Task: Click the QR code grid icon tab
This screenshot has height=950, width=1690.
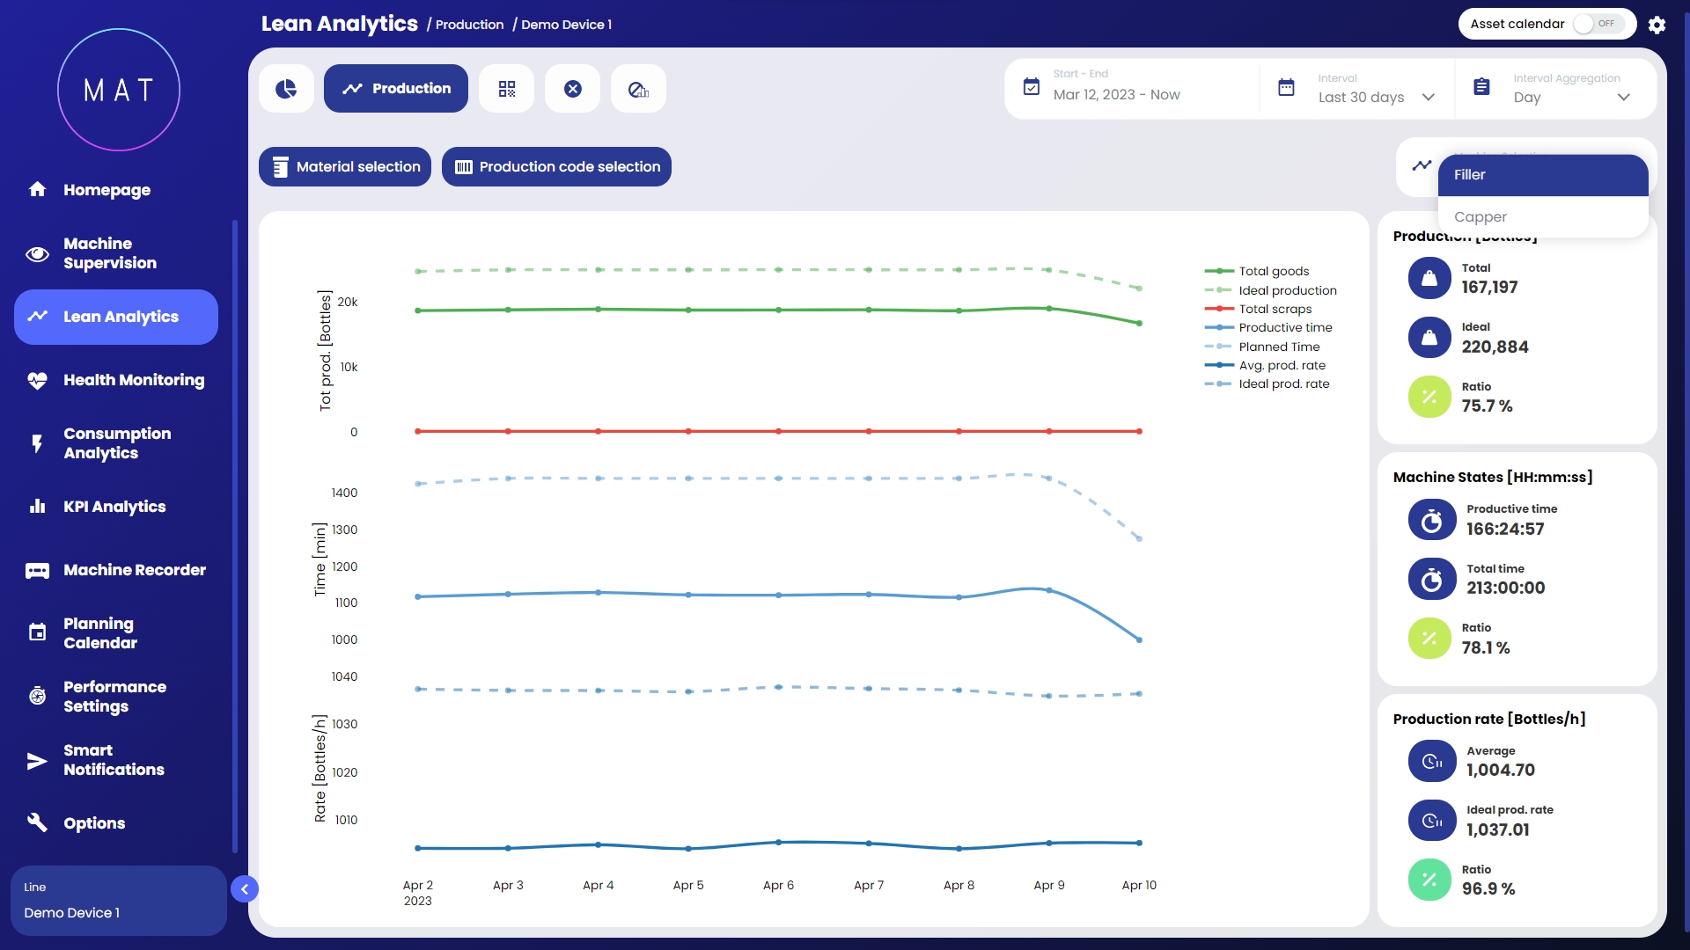Action: click(x=506, y=89)
